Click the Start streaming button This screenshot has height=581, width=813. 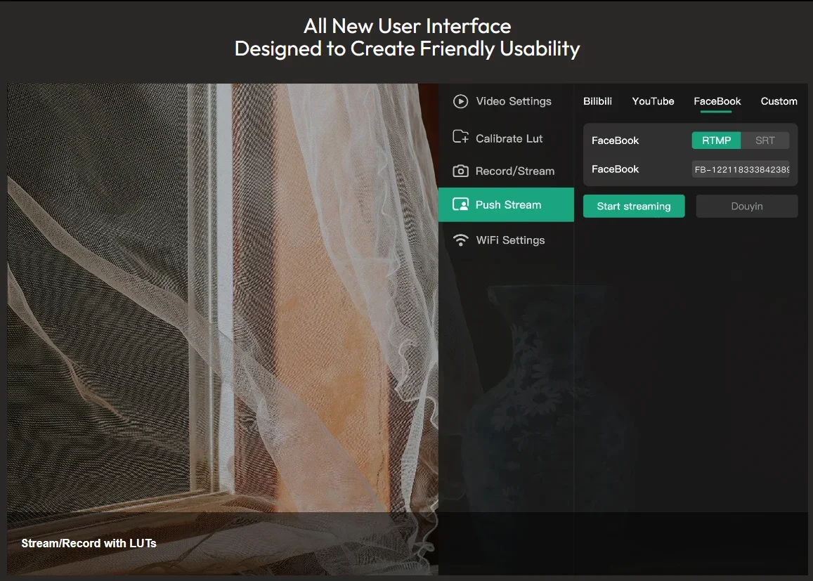(x=634, y=207)
